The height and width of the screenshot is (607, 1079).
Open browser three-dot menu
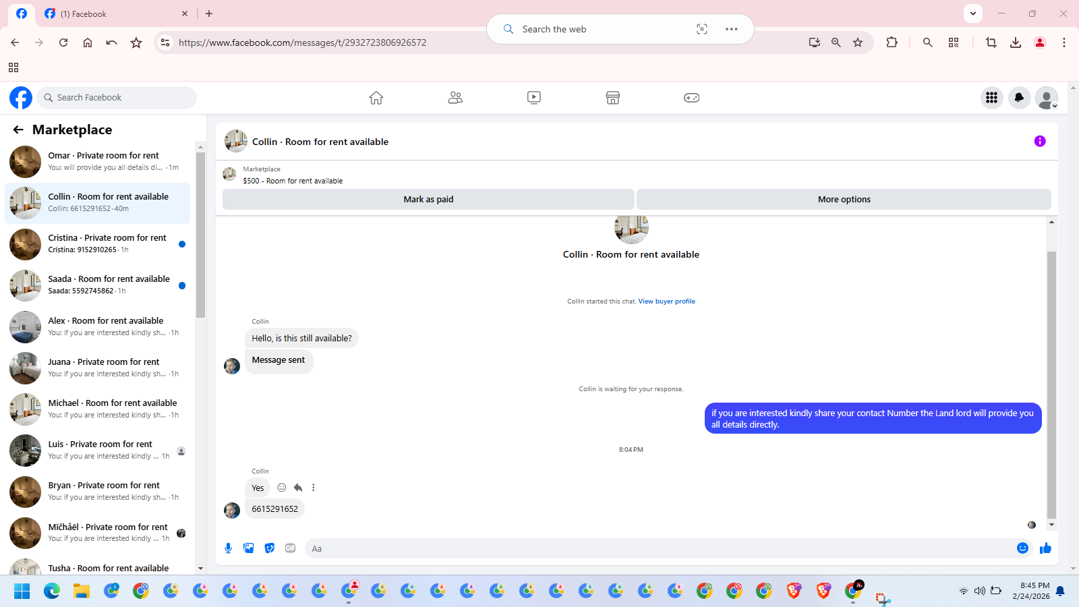click(1064, 42)
